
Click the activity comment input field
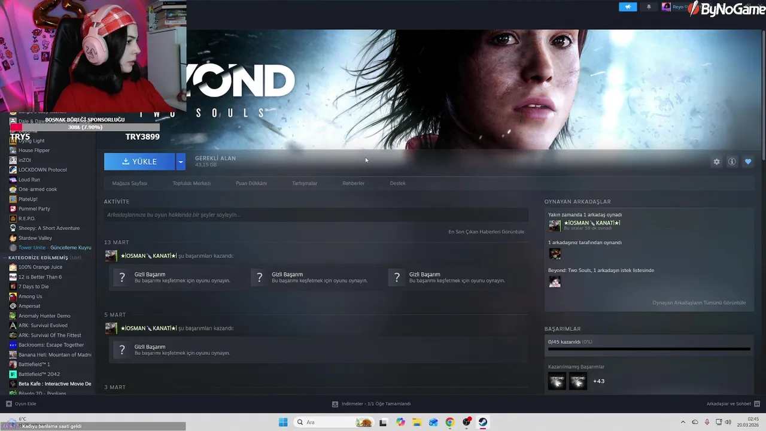316,215
